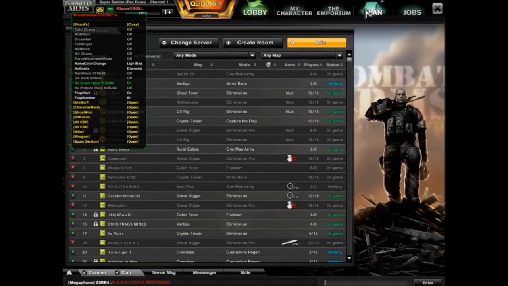Click the room list scrollbar thumb

point(349,60)
